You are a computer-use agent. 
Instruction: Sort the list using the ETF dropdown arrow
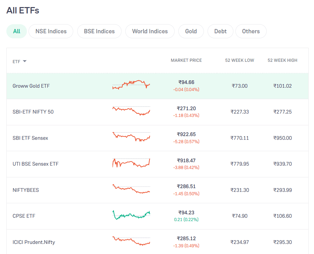24,61
